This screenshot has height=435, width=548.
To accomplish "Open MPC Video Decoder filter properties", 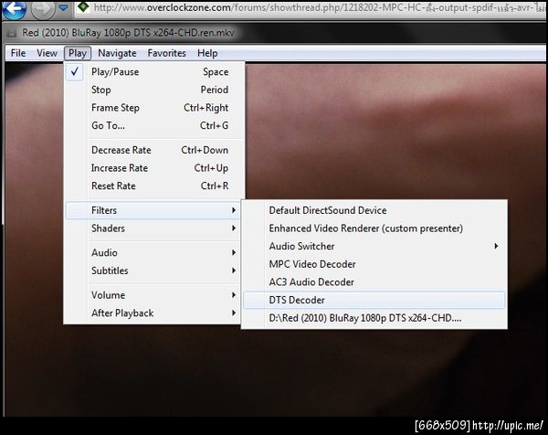I will pyautogui.click(x=374, y=264).
